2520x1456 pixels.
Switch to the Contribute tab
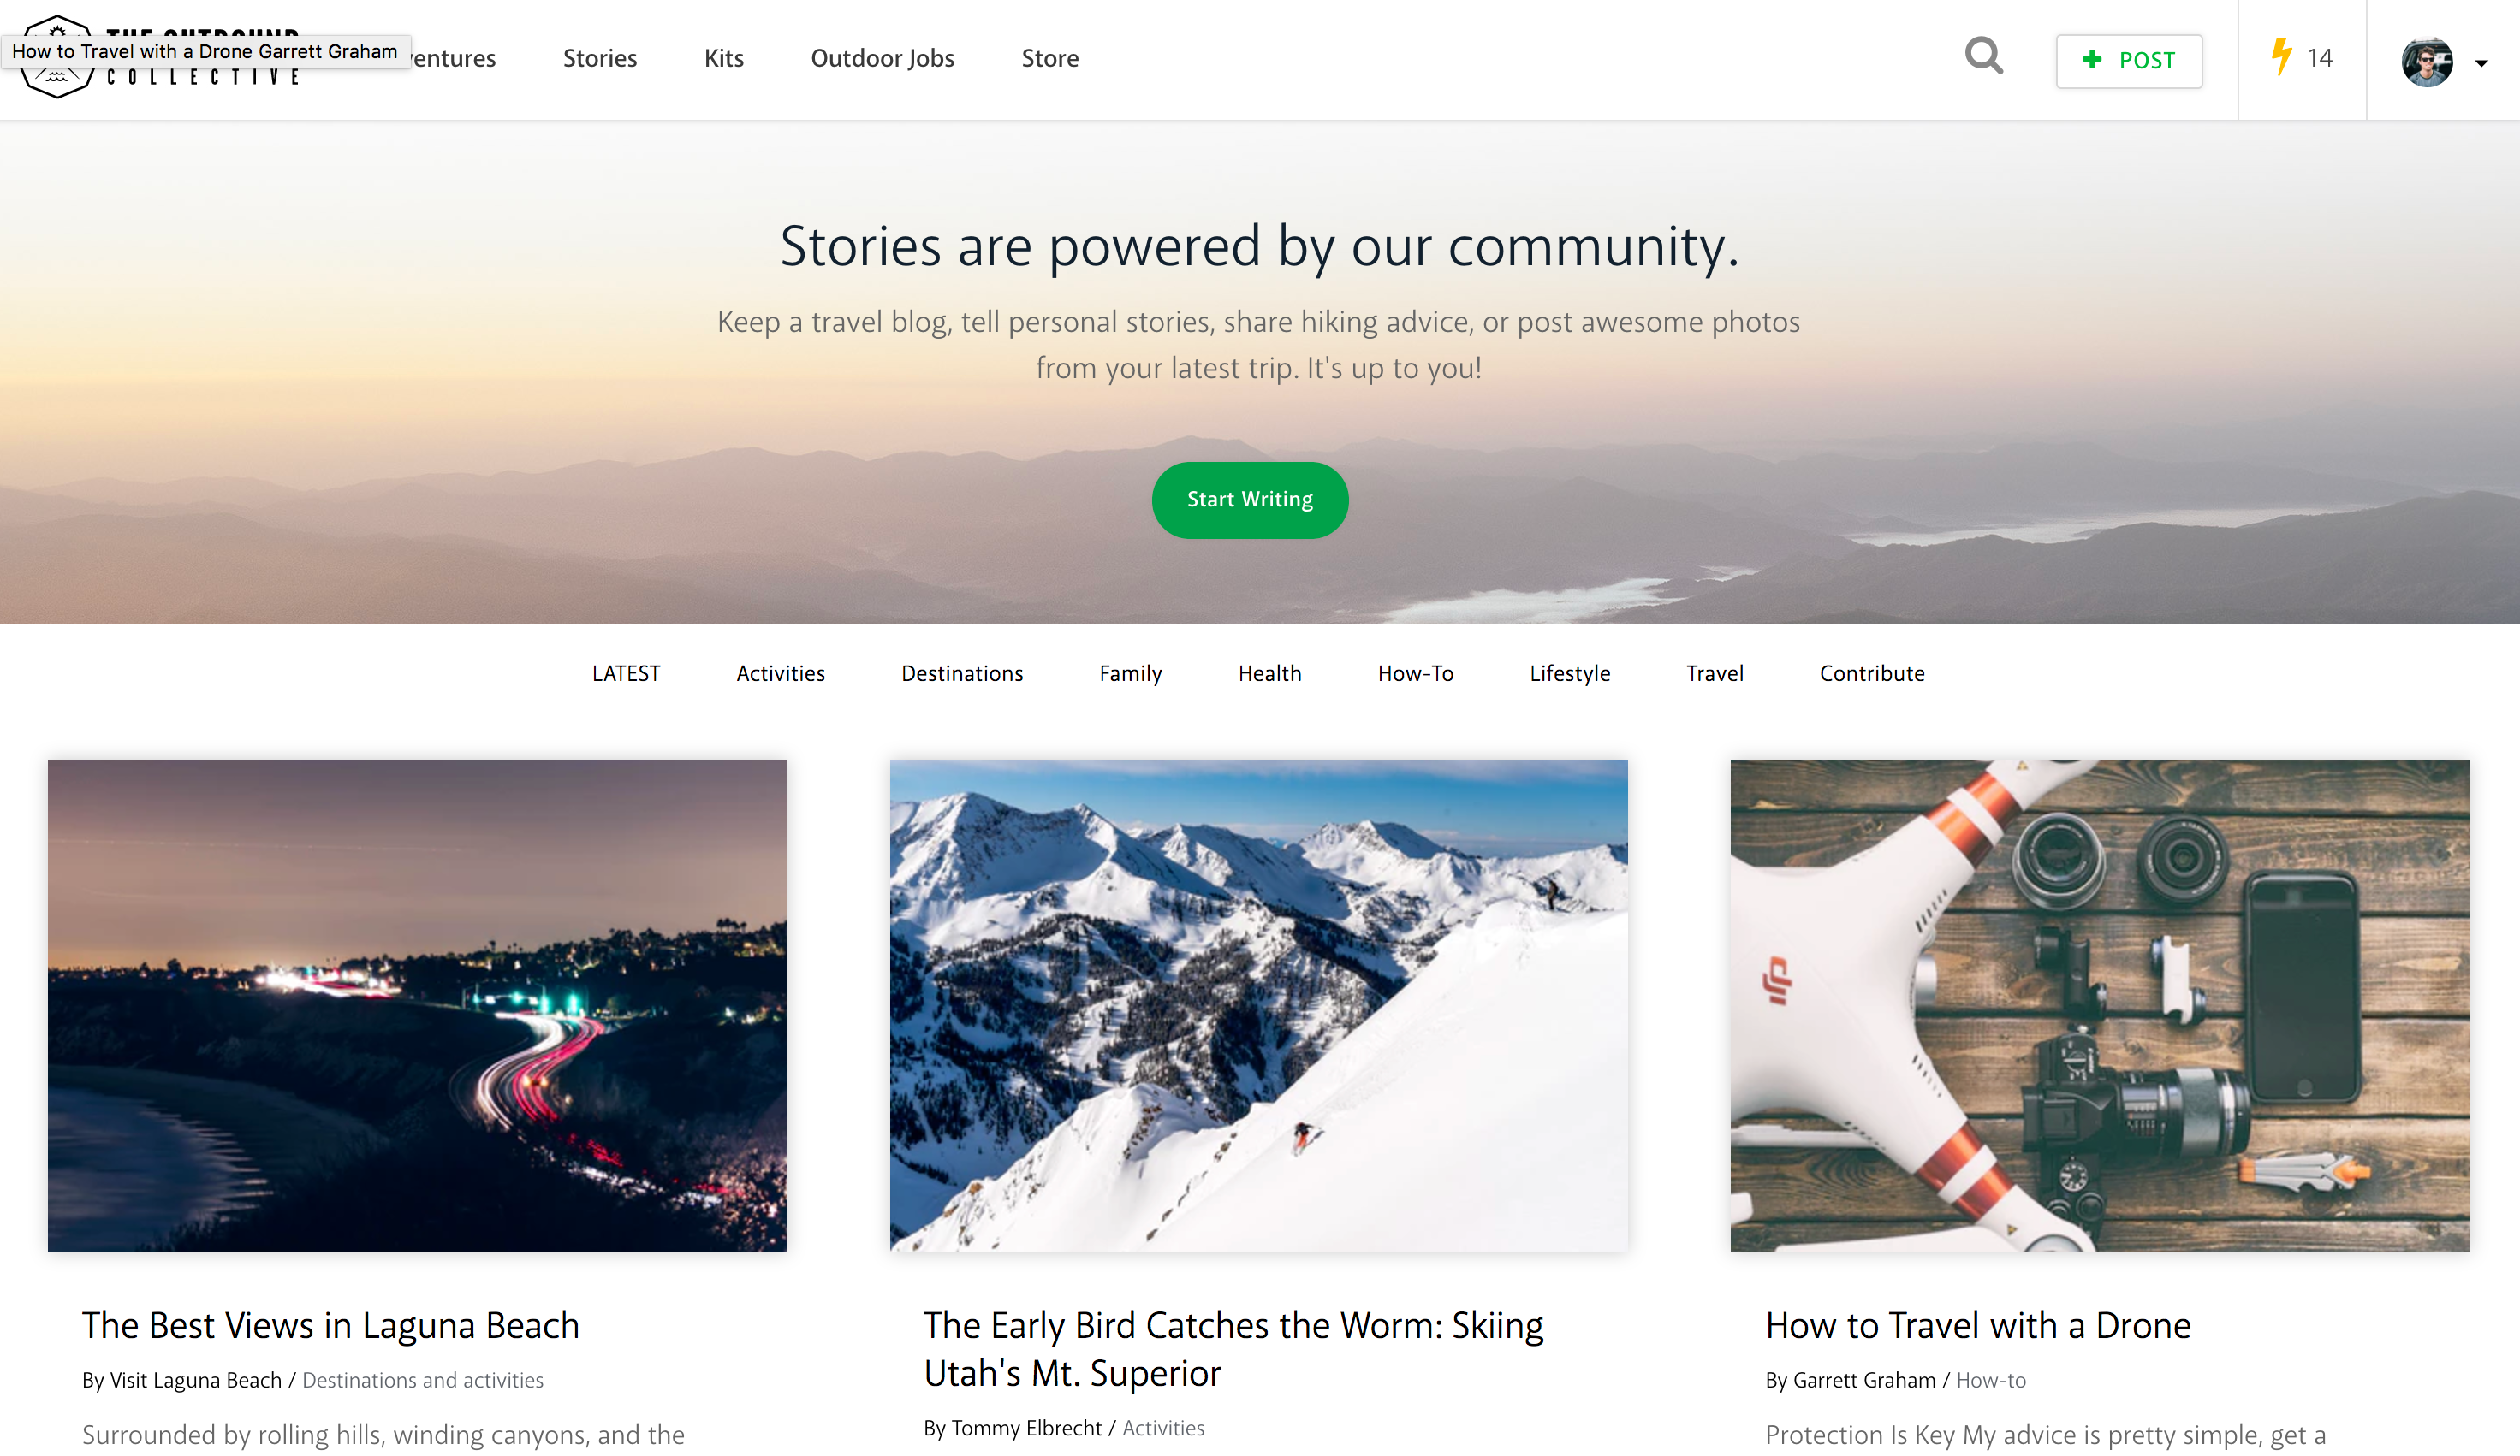(1871, 673)
